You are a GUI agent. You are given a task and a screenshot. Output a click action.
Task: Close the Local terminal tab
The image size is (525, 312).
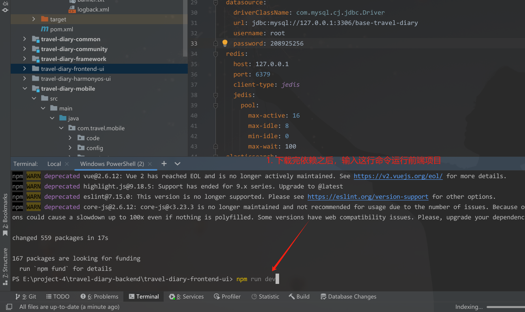click(x=66, y=164)
